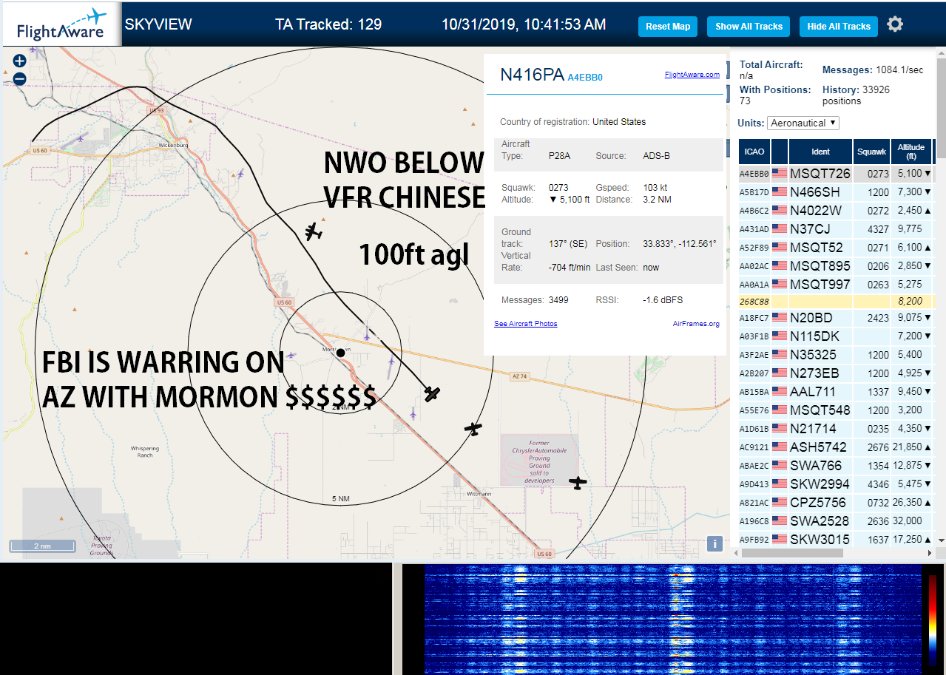Screen dimensions: 946x675
Task: Click the 10/31/2019 date-time display
Action: click(x=524, y=24)
